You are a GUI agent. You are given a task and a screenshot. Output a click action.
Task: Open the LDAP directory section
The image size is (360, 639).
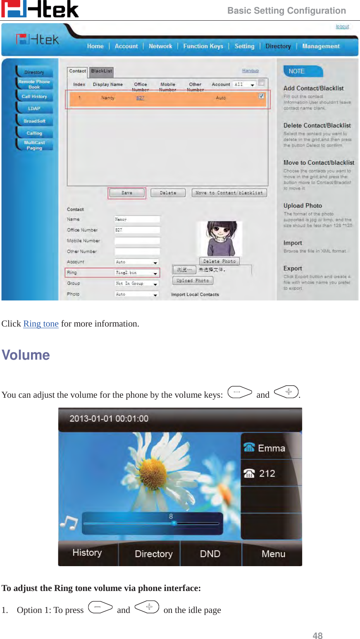pyautogui.click(x=35, y=108)
